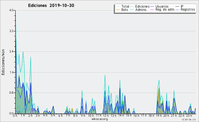The width and height of the screenshot is (199, 122).
Task: Click the 'Ediciones' legend label
Action: [x=142, y=6]
